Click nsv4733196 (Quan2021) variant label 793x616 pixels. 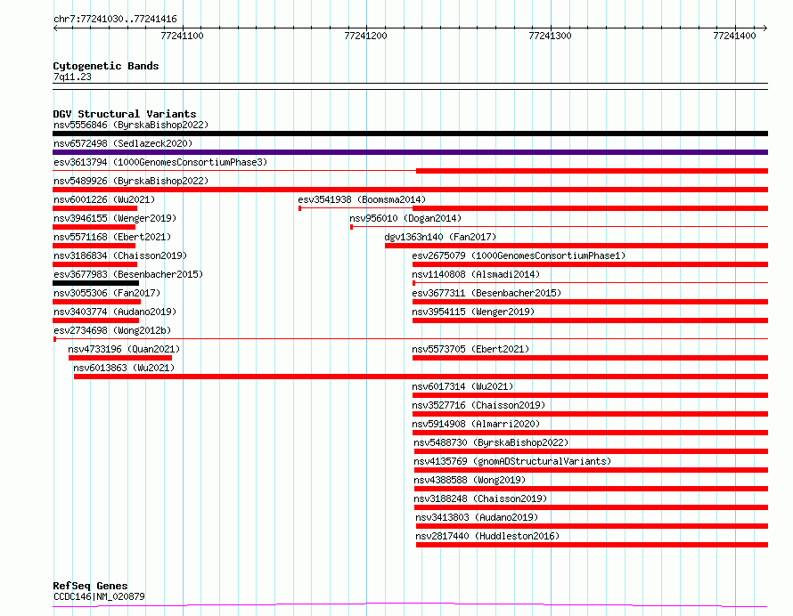point(124,349)
